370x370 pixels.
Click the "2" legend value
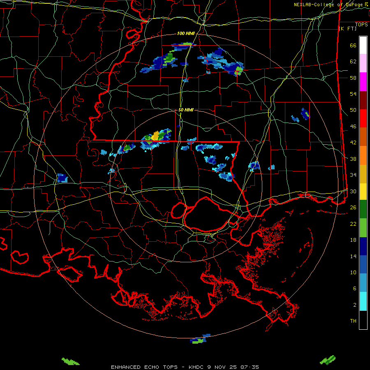pyautogui.click(x=355, y=305)
